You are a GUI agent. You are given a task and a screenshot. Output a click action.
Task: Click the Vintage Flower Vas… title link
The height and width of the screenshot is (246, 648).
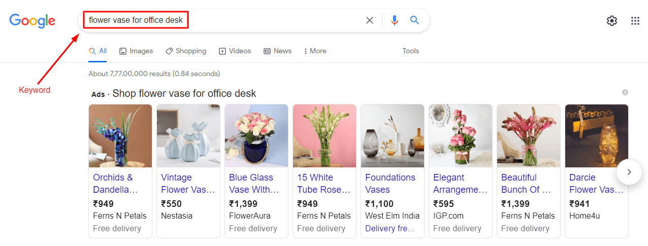pos(188,184)
